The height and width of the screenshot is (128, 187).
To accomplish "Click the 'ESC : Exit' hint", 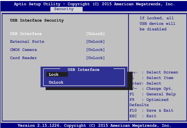I will tap(143, 116).
